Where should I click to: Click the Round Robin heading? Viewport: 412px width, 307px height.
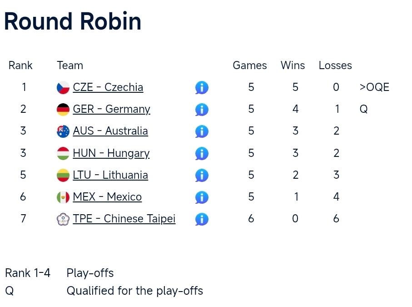coord(73,21)
